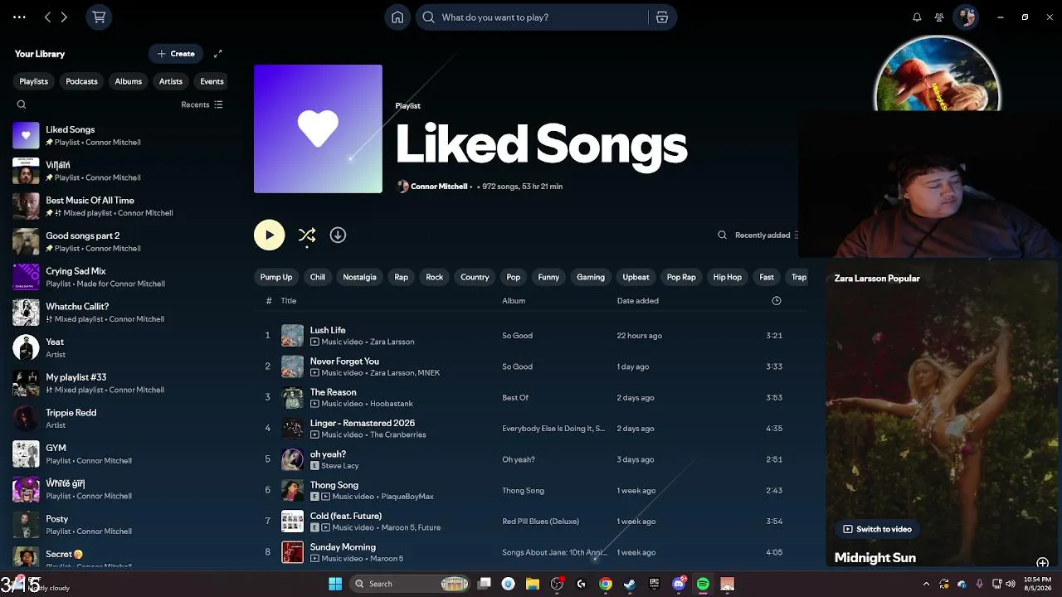Open Friend Activity icon
Viewport: 1062px width, 597px height.
939,17
